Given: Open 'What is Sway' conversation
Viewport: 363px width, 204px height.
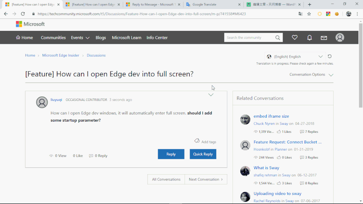Looking at the screenshot, I should 266,168.
